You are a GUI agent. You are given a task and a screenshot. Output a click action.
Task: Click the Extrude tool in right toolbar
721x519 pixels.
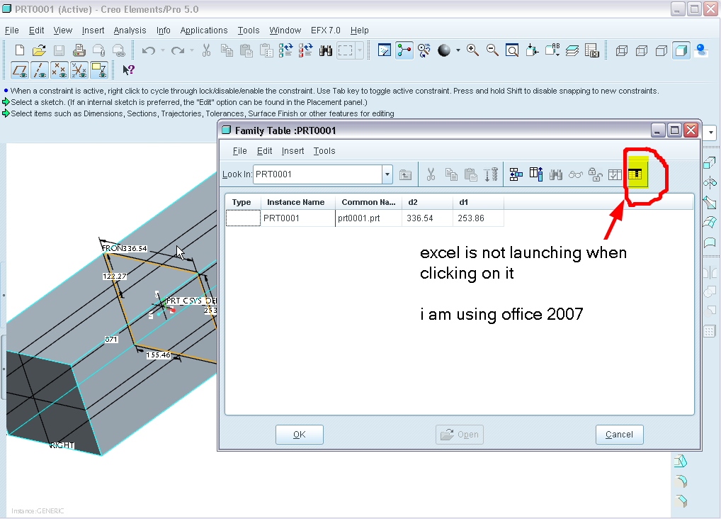710,163
